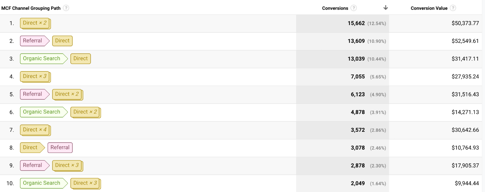The height and width of the screenshot is (192, 485).
Task: Click the MCF Channel Grouping Path header
Action: 31,8
